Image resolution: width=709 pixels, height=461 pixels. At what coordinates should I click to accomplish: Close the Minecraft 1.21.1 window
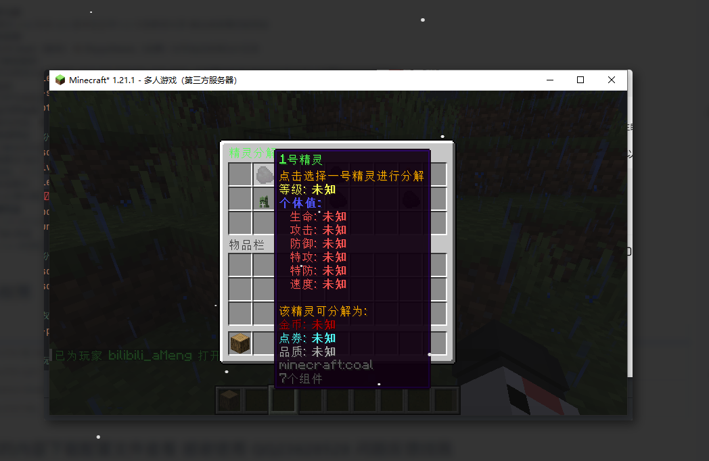[x=612, y=80]
